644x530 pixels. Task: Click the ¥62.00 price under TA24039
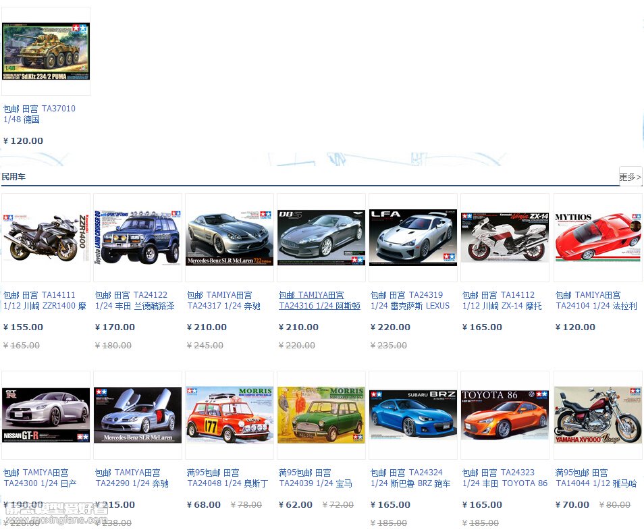[x=296, y=505]
